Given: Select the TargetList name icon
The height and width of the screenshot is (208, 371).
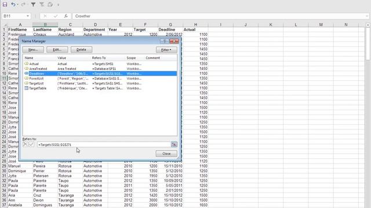Looking at the screenshot, I should coord(26,83).
